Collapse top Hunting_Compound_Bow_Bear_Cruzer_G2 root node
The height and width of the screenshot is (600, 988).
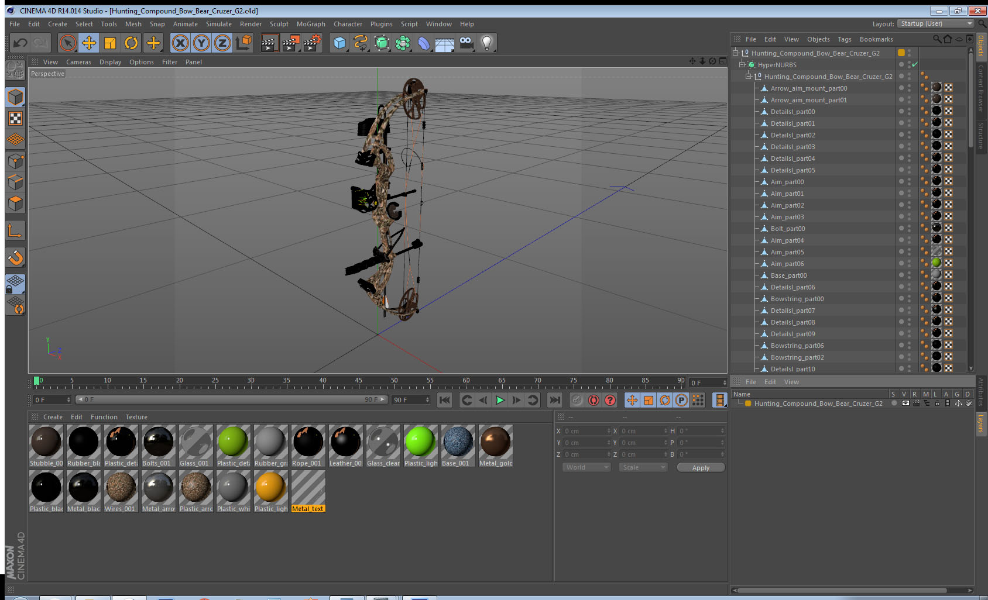735,53
